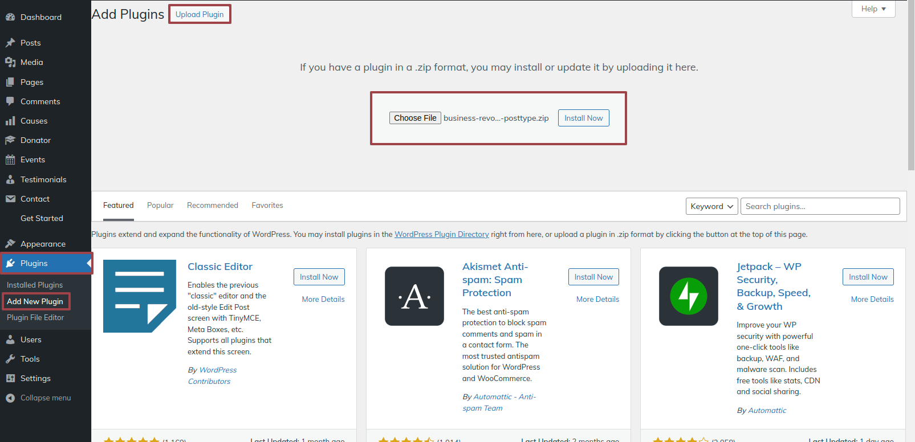915x442 pixels.
Task: Switch to the Recommended tab
Action: point(213,206)
